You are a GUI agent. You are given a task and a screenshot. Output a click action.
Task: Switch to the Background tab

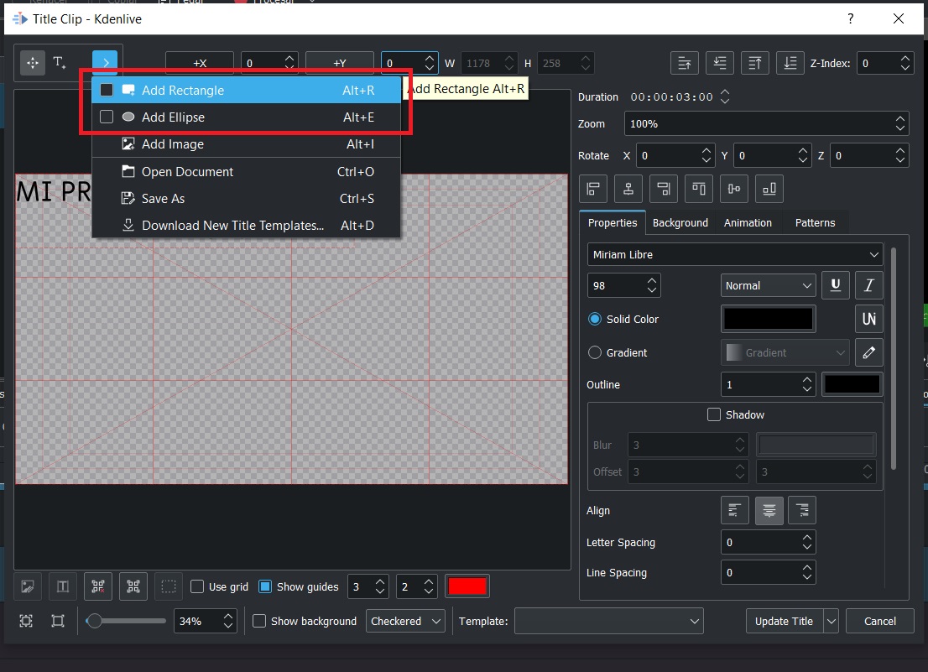click(x=680, y=222)
